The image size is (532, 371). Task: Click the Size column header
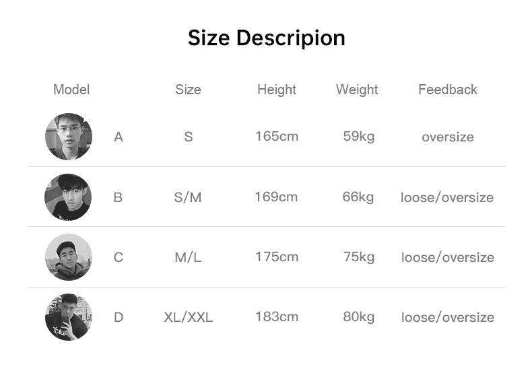tap(188, 90)
